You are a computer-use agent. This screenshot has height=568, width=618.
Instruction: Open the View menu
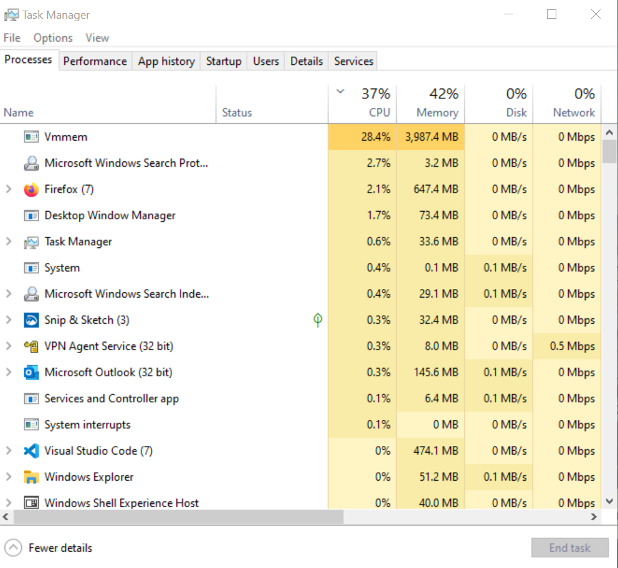97,38
